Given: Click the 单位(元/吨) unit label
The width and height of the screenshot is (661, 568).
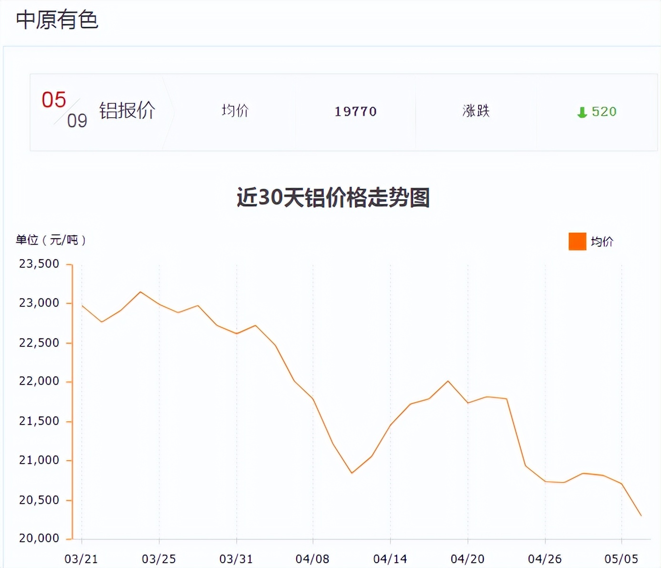Looking at the screenshot, I should click(x=50, y=240).
